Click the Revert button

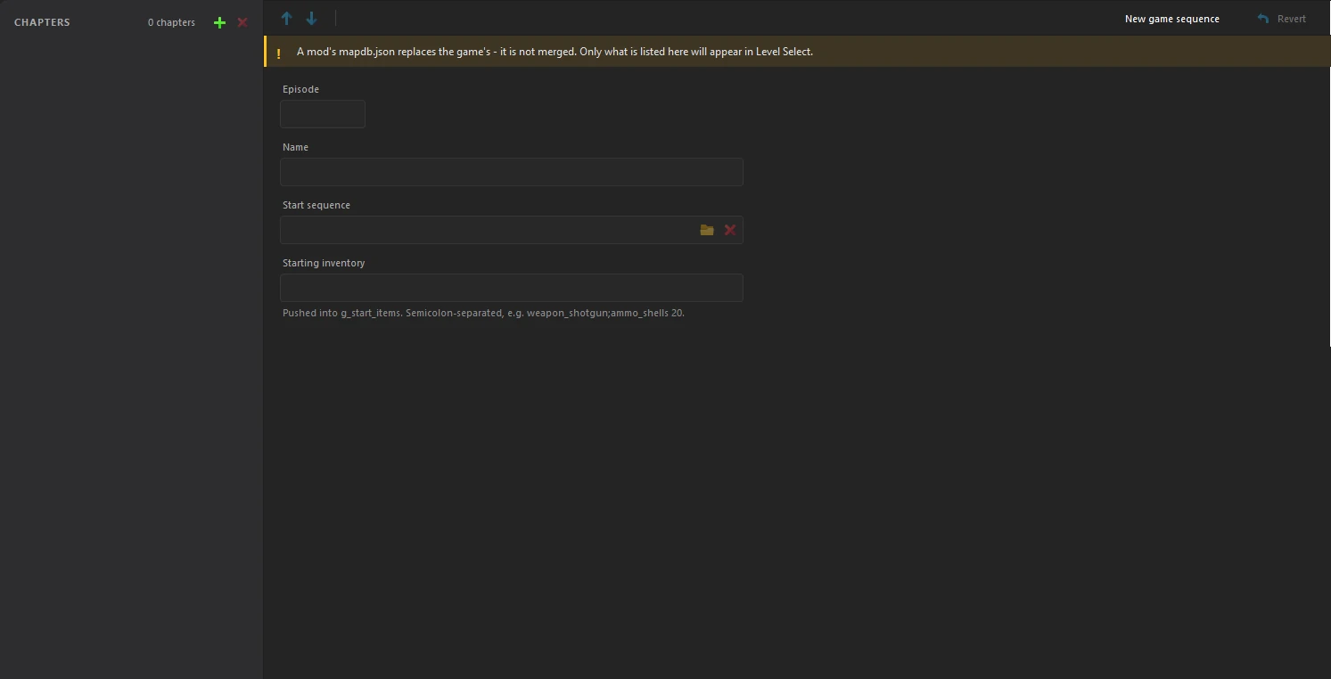[x=1282, y=19]
